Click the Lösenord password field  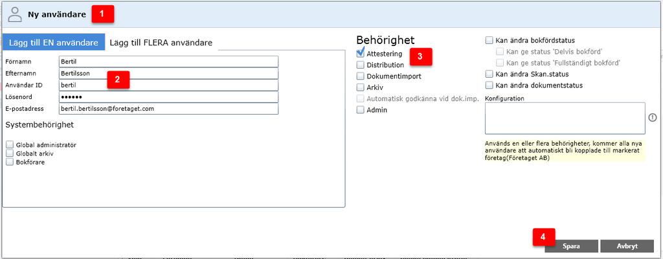tap(169, 97)
